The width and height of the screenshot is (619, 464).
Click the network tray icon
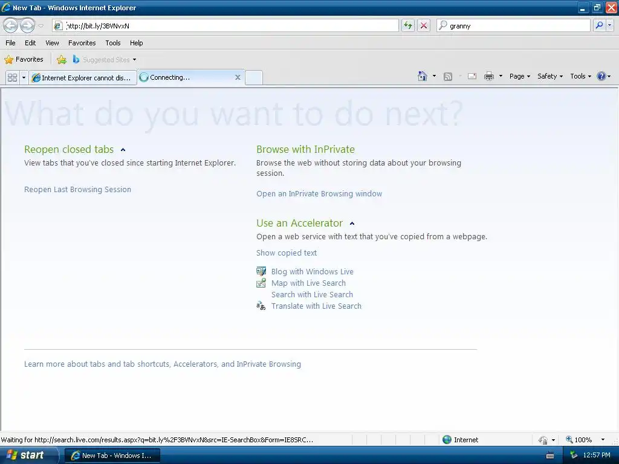[x=574, y=455]
